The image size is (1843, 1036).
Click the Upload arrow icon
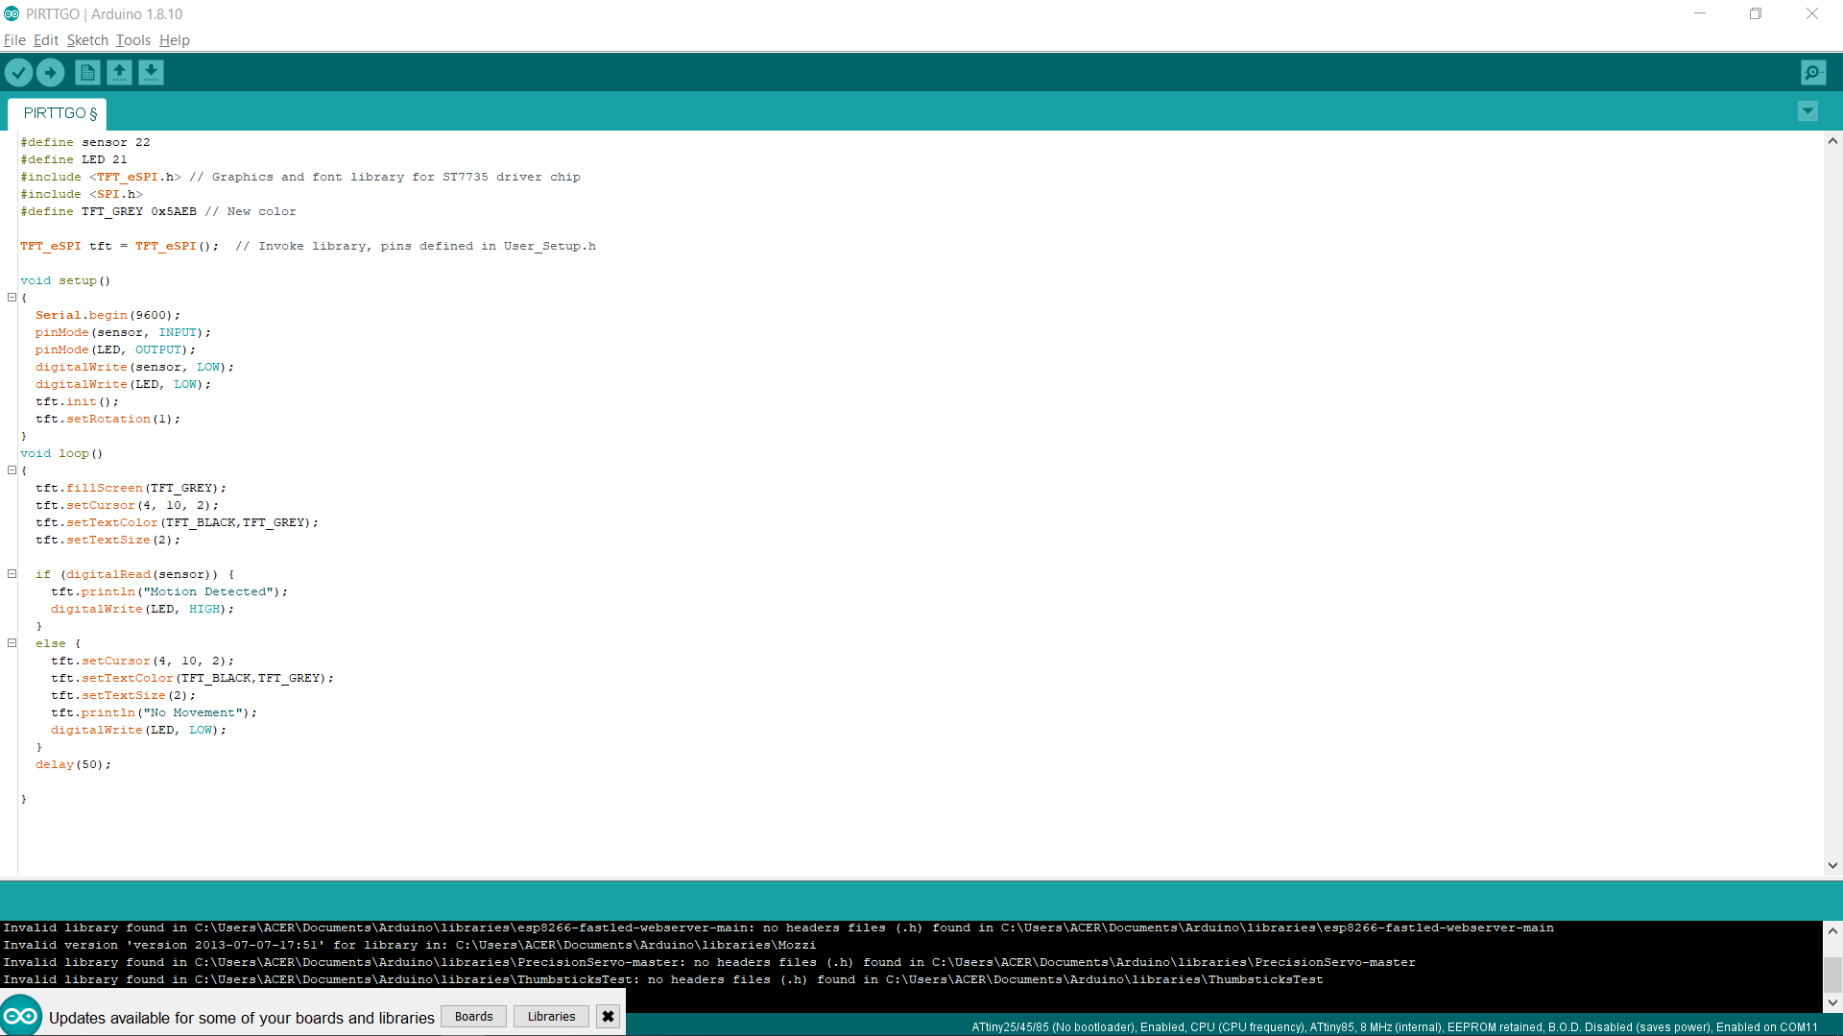point(50,72)
